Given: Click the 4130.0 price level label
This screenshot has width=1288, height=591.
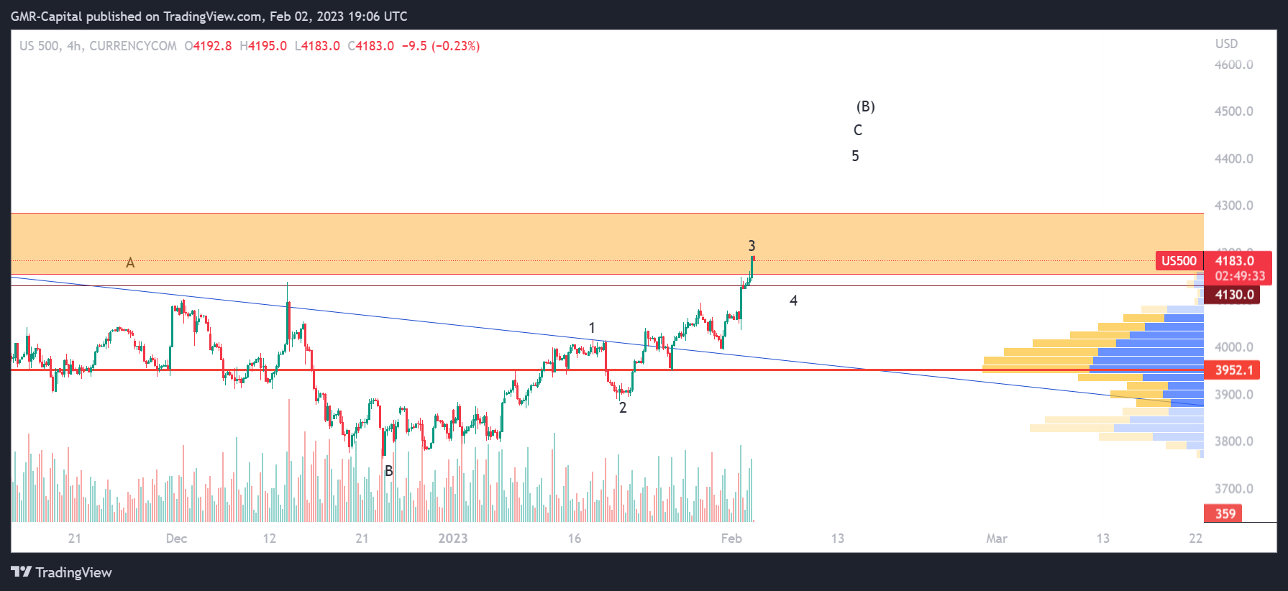Looking at the screenshot, I should pos(1234,295).
